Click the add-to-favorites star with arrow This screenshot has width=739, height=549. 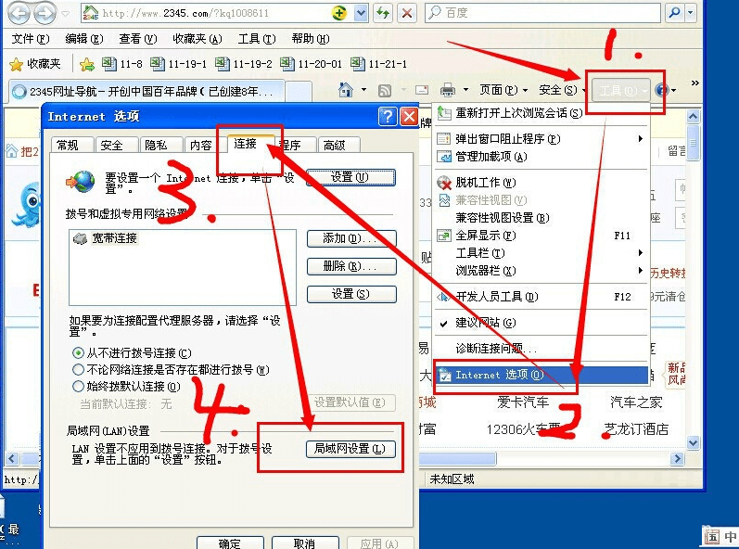pyautogui.click(x=87, y=64)
